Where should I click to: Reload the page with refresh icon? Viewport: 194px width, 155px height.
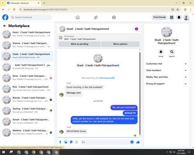pyautogui.click(x=14, y=9)
